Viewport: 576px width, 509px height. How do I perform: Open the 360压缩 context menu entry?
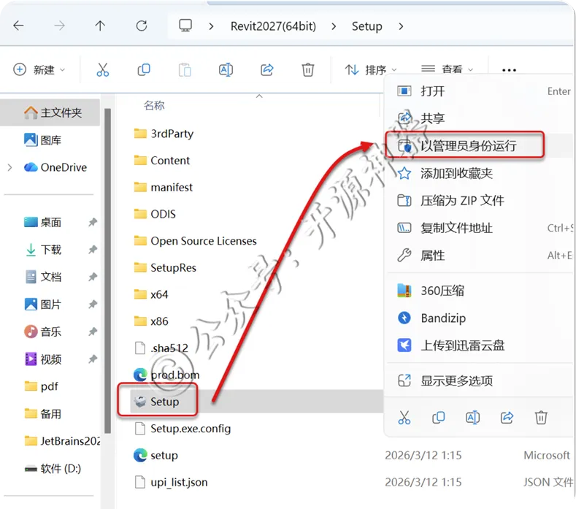click(x=480, y=291)
